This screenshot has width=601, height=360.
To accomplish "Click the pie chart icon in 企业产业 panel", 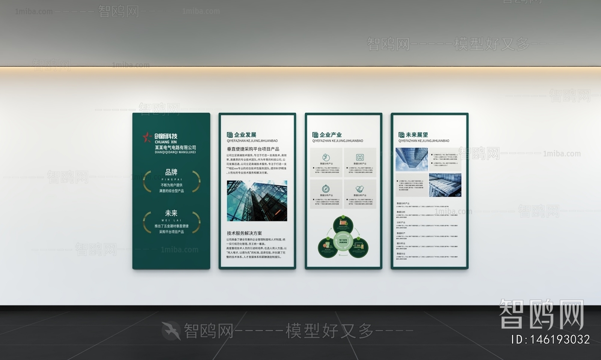I will [x=326, y=157].
